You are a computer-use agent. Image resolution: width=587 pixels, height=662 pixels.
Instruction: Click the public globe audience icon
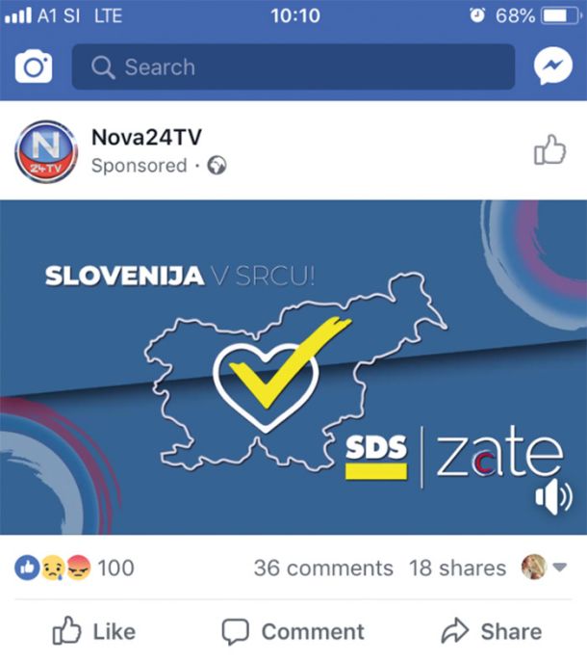pos(217,166)
